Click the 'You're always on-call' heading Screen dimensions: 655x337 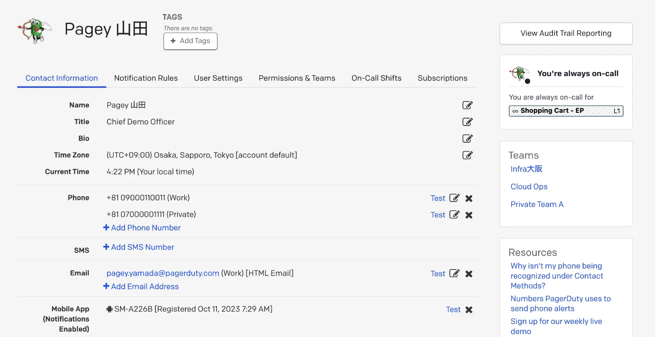point(578,73)
